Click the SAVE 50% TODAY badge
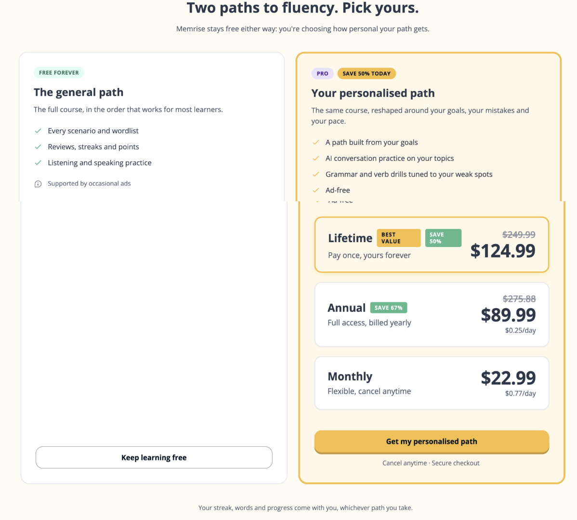 pos(367,74)
